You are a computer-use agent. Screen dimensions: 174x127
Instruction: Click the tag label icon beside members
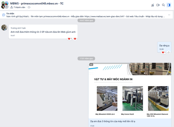29,7
